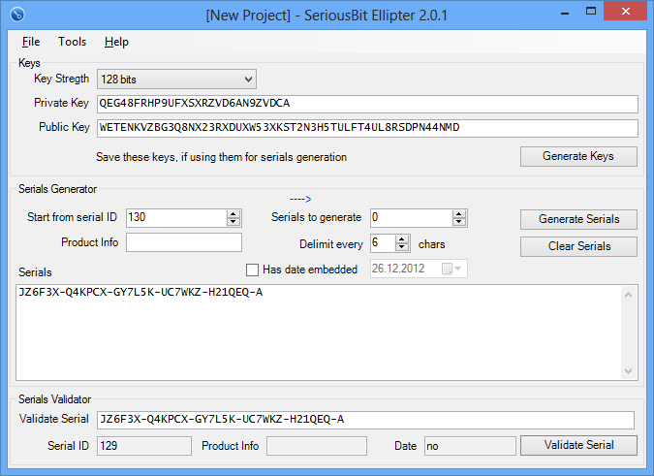654x476 pixels.
Task: Decrease the Delimit every value
Action: 402,247
